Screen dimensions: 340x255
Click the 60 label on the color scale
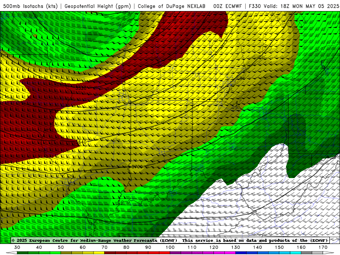[82, 247]
